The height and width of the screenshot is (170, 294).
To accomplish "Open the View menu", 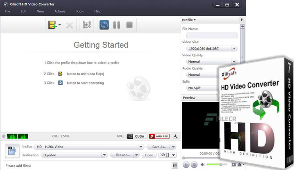I will [40, 11].
